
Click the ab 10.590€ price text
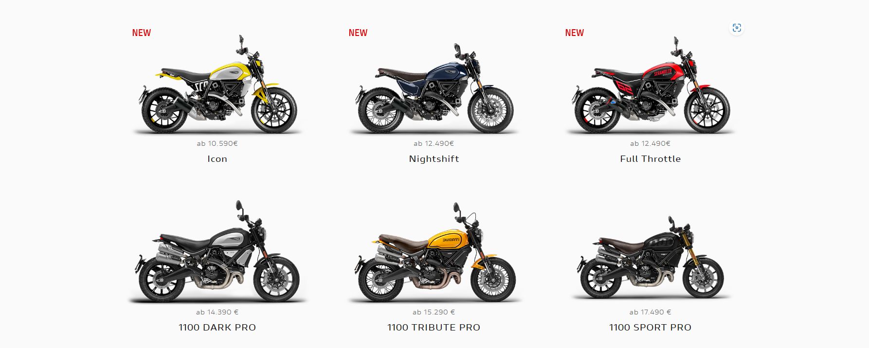pos(217,143)
